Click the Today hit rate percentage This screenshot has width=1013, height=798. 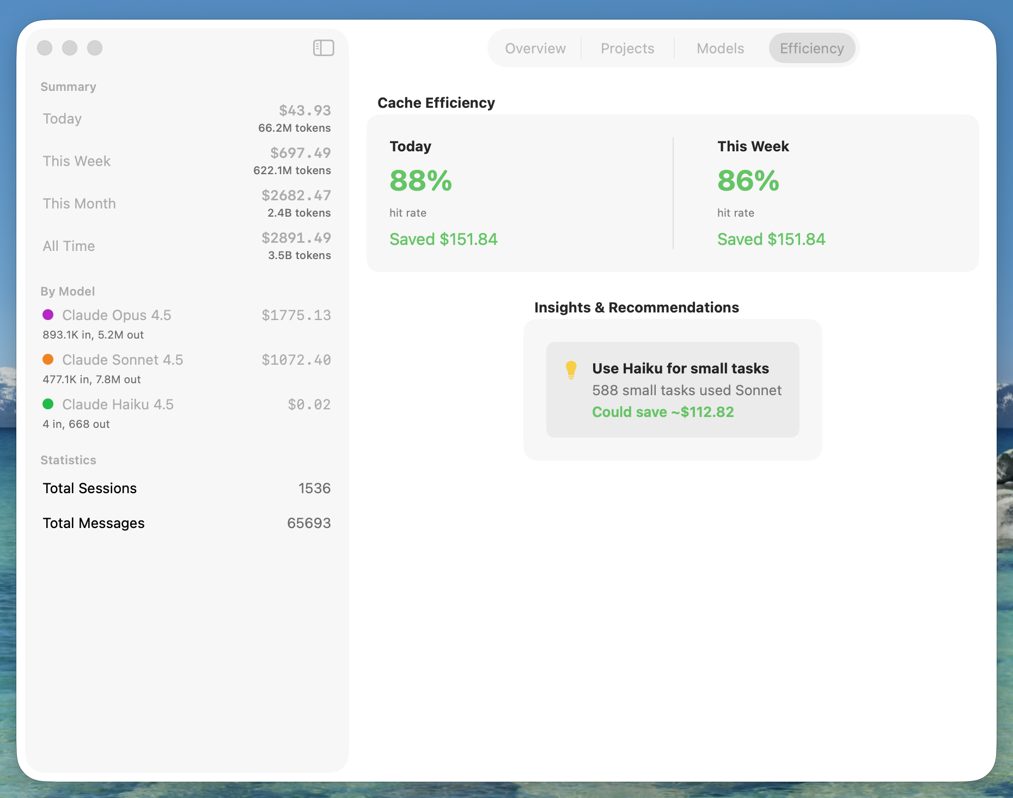(420, 181)
